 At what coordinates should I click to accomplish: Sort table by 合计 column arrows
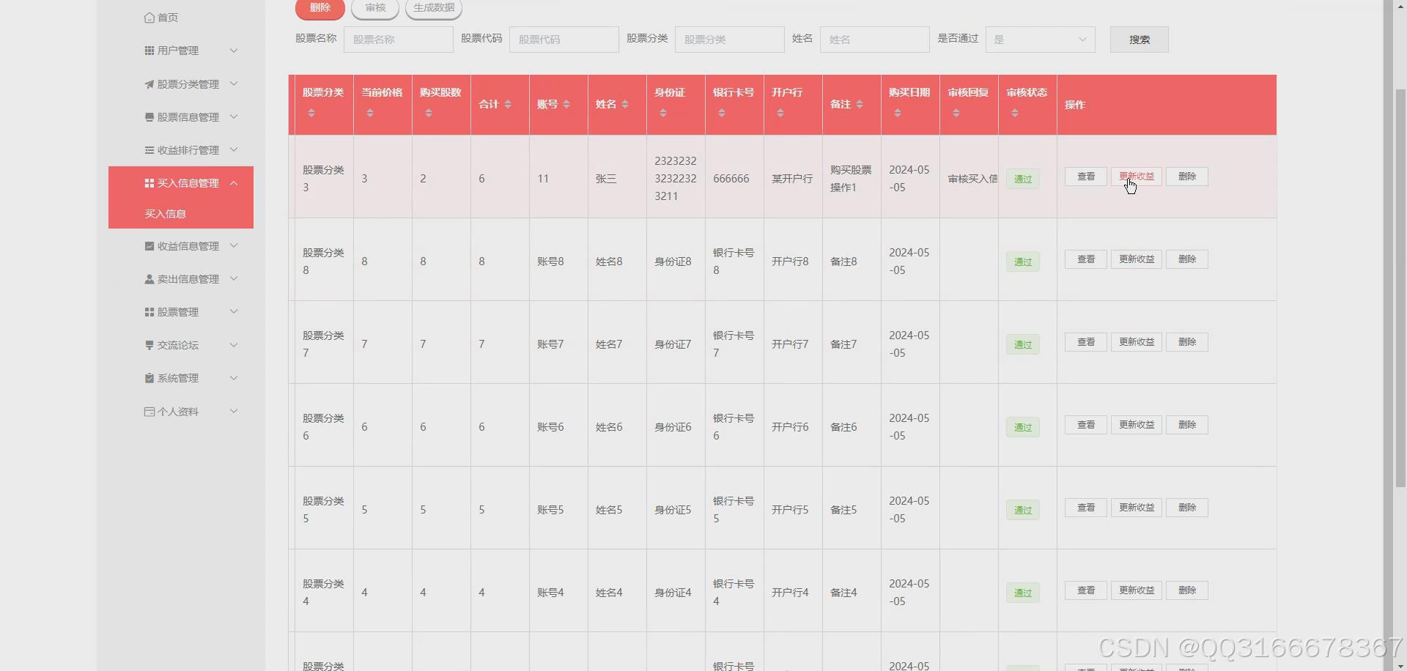[x=508, y=104]
